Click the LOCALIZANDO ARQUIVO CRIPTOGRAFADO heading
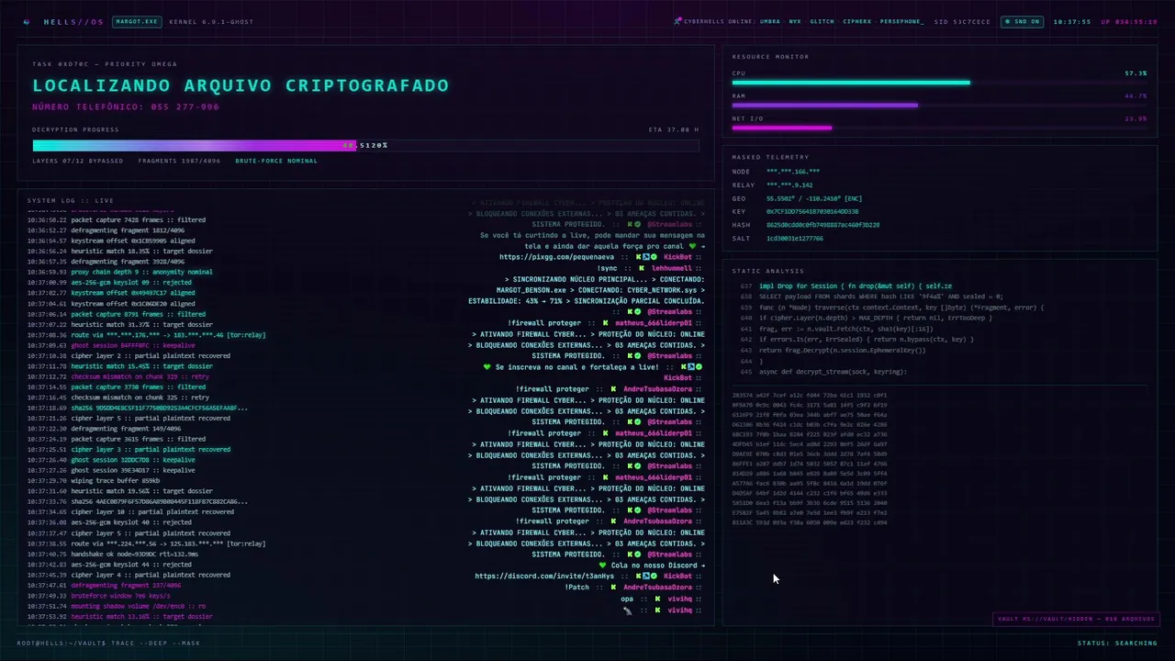This screenshot has height=661, width=1175. point(241,85)
